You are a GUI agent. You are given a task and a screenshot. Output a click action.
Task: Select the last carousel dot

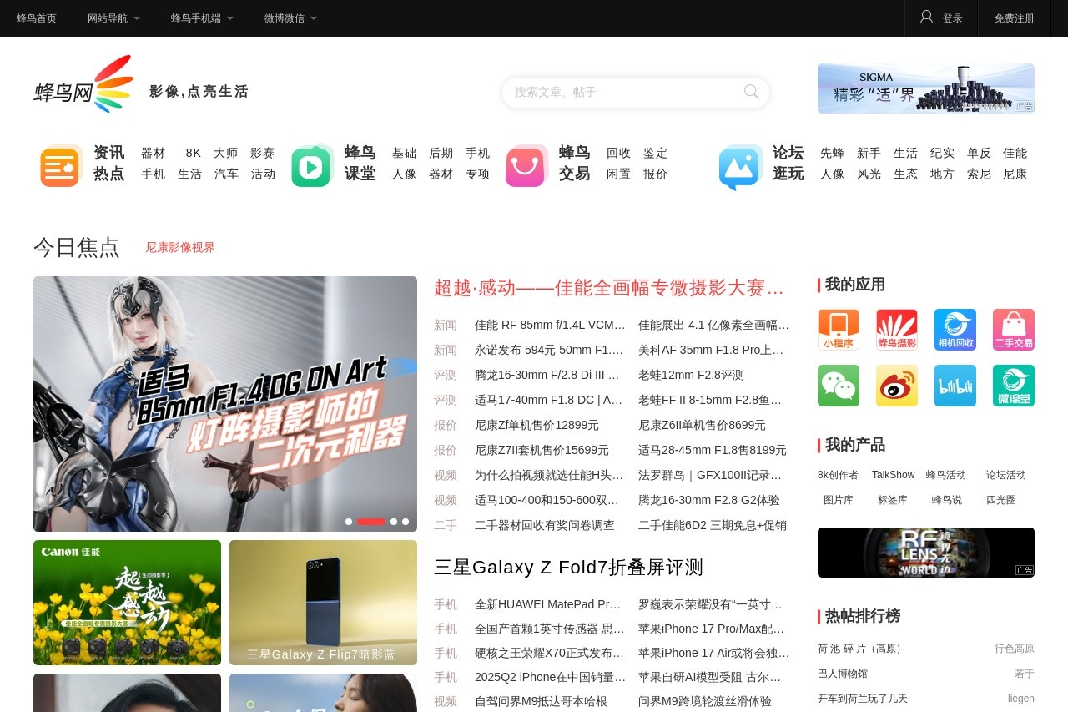[x=406, y=522]
